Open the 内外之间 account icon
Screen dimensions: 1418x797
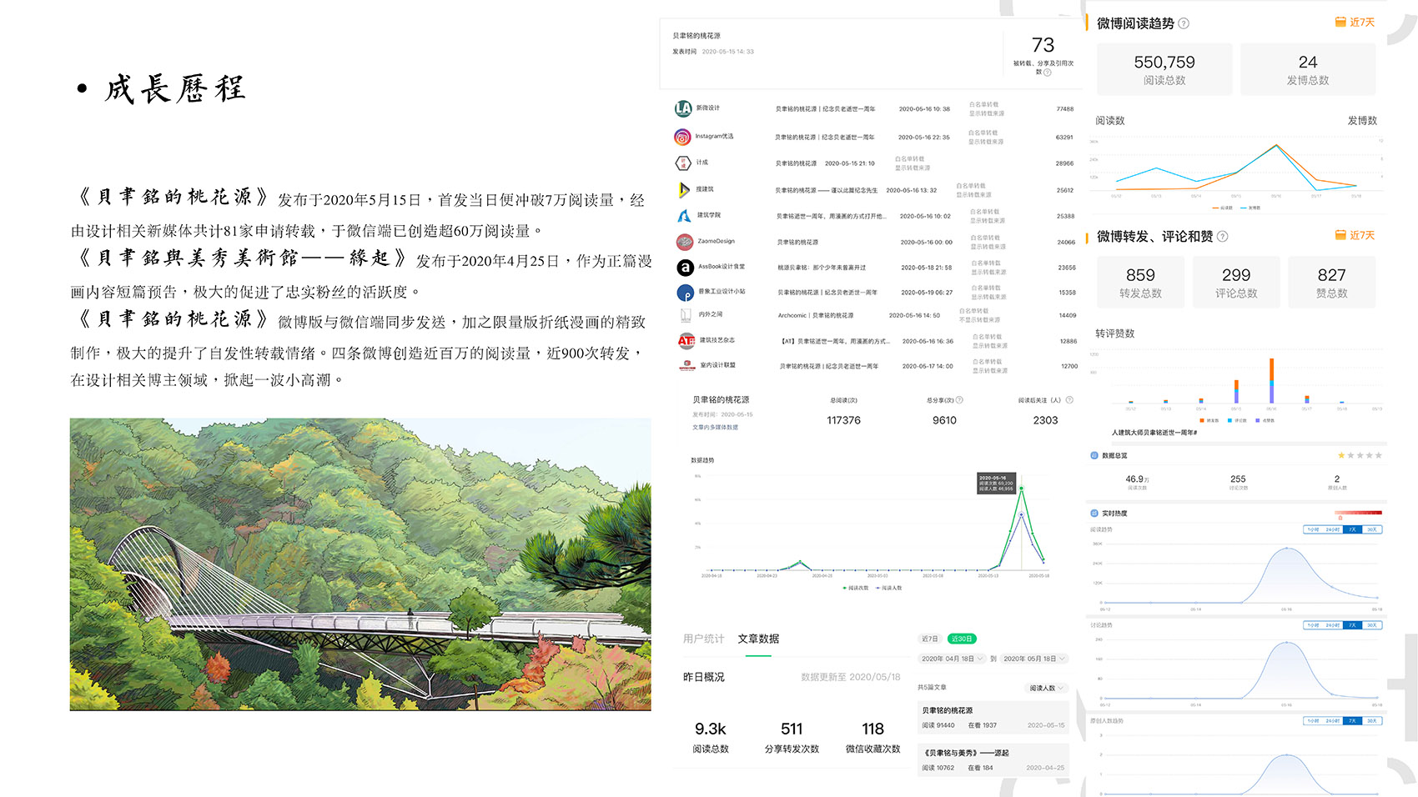click(686, 314)
